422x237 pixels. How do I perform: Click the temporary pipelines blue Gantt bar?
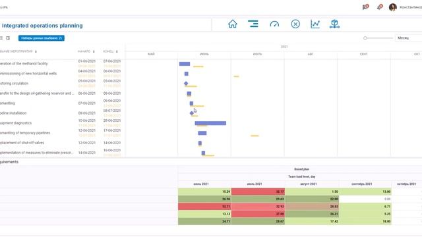[x=202, y=133]
